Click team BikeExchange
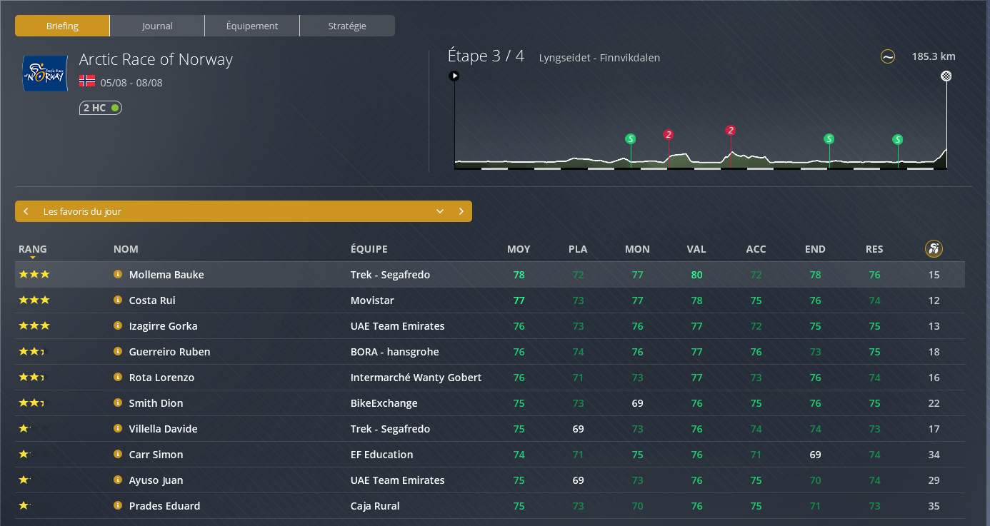Image resolution: width=990 pixels, height=526 pixels. coord(384,403)
